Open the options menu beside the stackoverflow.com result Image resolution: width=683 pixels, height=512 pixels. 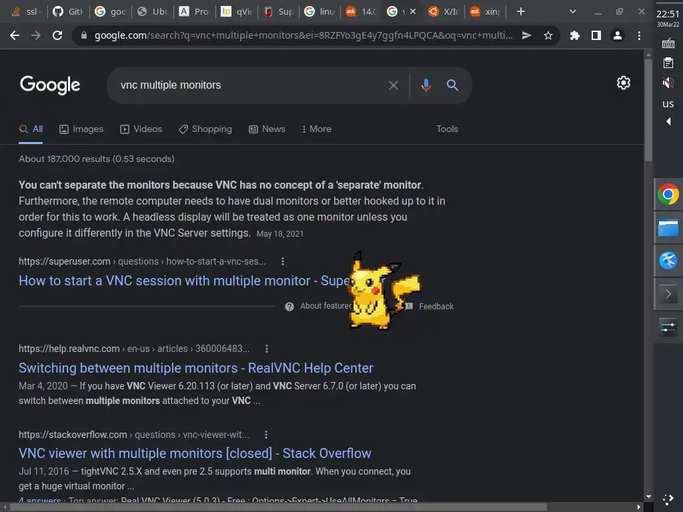[265, 435]
